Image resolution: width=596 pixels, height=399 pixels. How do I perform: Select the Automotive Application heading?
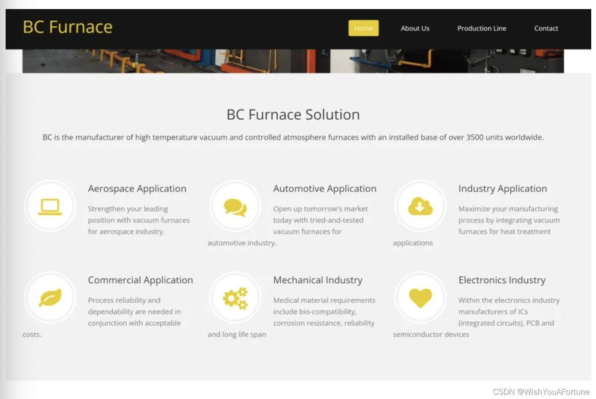point(325,189)
